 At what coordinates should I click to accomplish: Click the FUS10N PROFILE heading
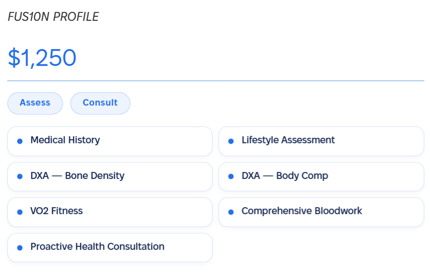(x=53, y=17)
